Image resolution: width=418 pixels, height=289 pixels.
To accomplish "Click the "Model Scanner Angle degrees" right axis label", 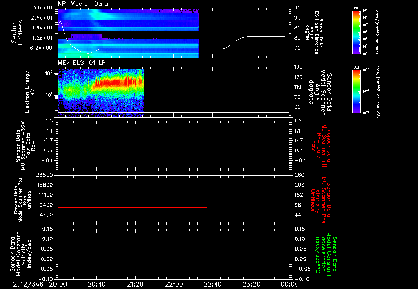I will point(320,92).
